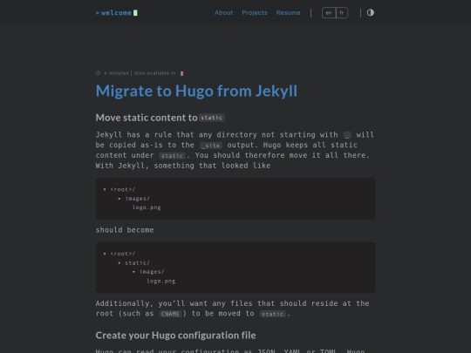Screen dimensions: 471x353
Task: Select logo.png under static/images/
Action: click(x=161, y=282)
